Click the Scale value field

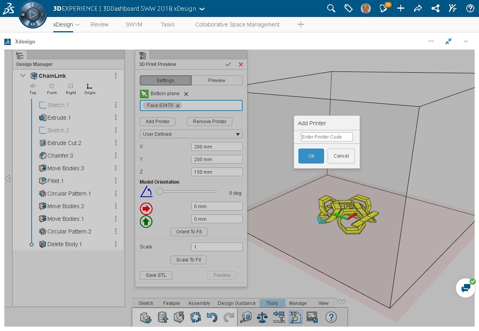click(217, 247)
